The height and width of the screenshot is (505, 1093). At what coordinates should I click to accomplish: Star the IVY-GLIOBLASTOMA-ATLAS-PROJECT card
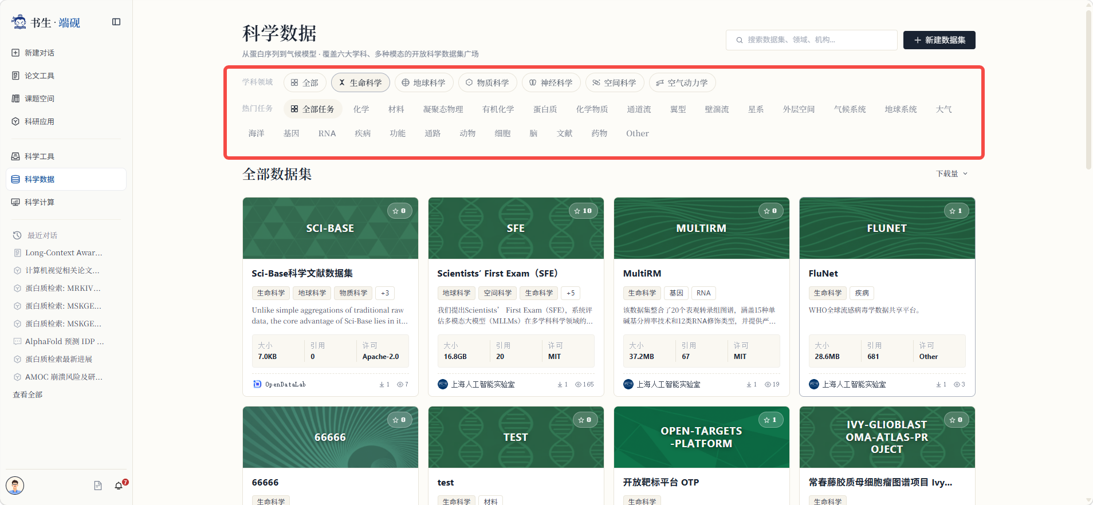[x=956, y=420]
